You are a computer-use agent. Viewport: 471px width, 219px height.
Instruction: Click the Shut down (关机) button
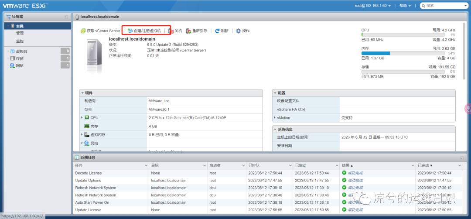pyautogui.click(x=175, y=31)
